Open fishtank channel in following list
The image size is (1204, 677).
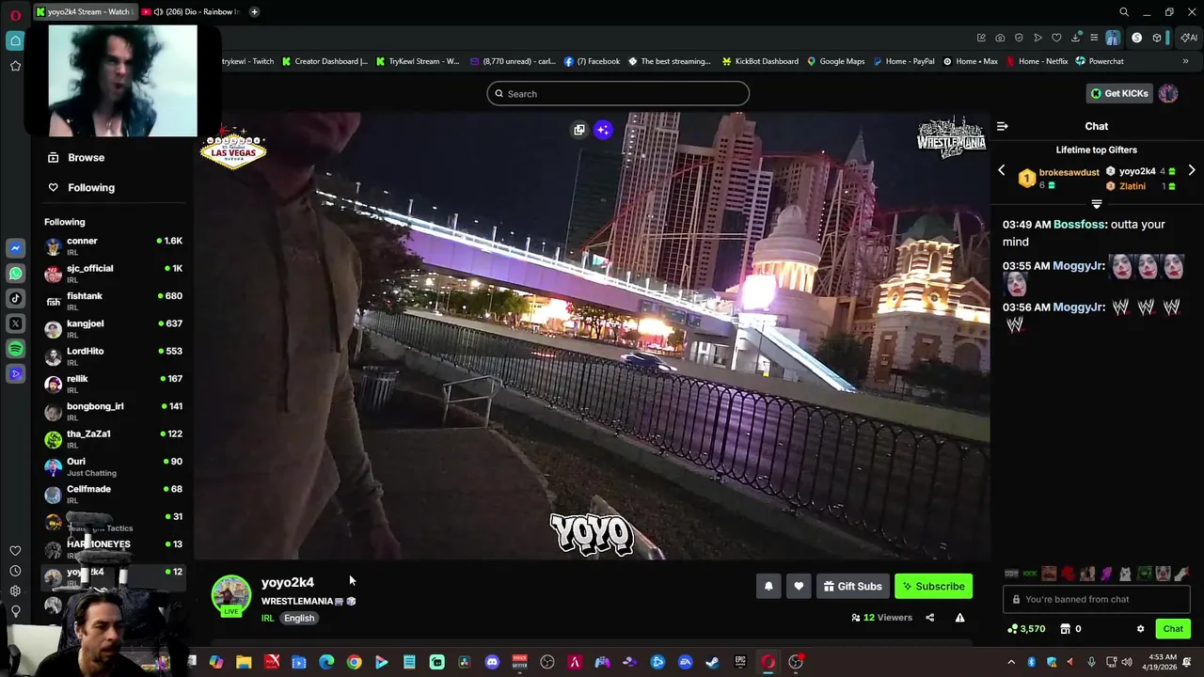(114, 301)
